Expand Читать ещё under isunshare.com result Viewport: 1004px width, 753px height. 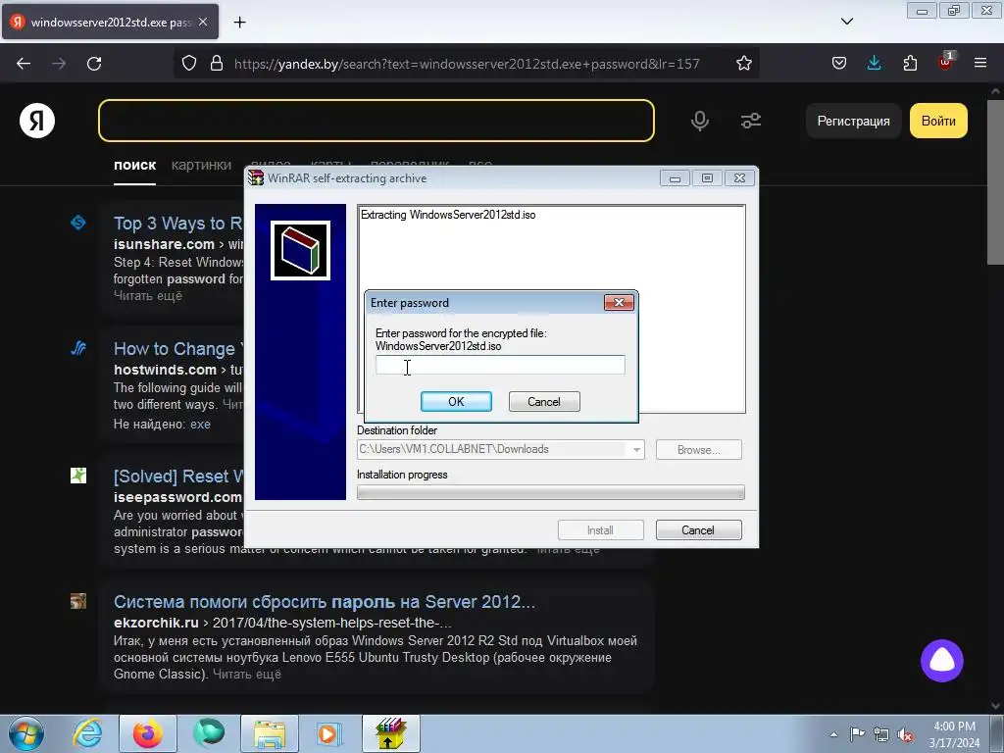click(148, 296)
